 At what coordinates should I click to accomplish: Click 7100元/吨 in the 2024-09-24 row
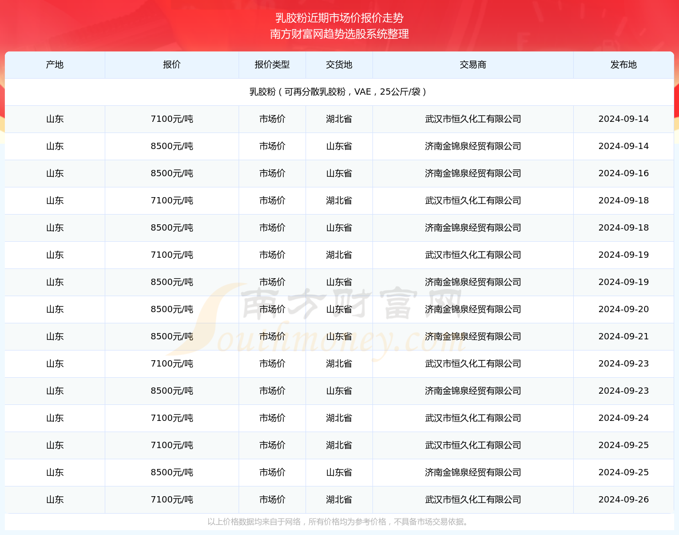coord(172,418)
